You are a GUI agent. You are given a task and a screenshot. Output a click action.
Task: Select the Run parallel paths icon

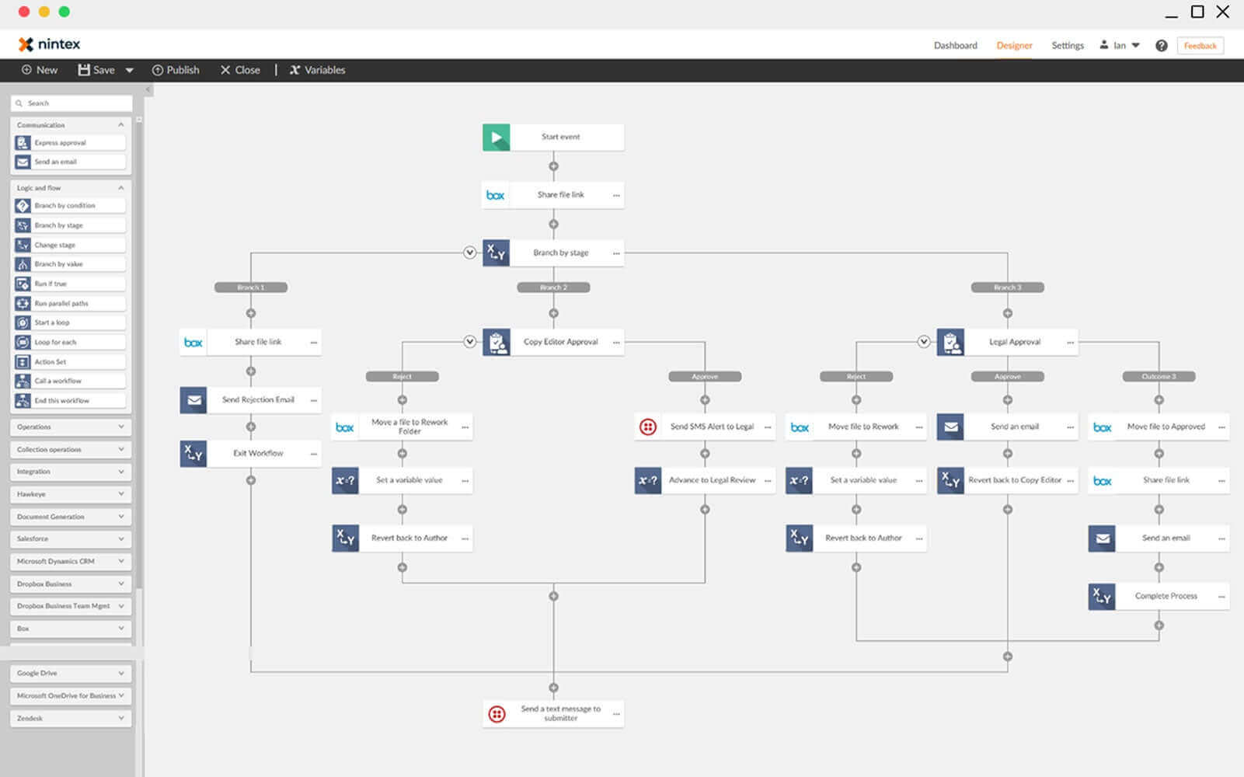(x=23, y=302)
